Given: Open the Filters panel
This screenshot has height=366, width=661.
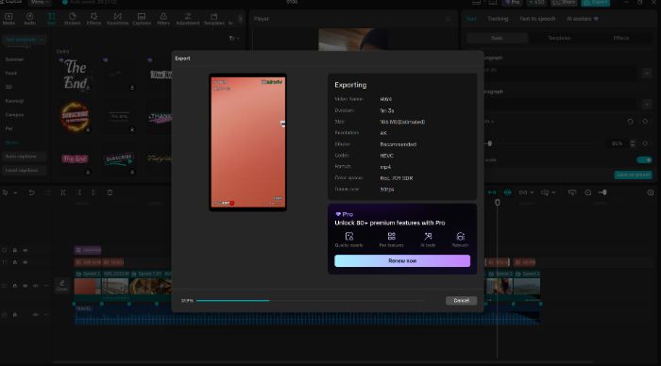Looking at the screenshot, I should (163, 19).
